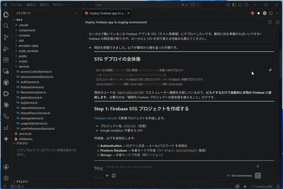Open the Accounts icon in activity bar
This screenshot has width=283, height=189.
[x=6, y=167]
